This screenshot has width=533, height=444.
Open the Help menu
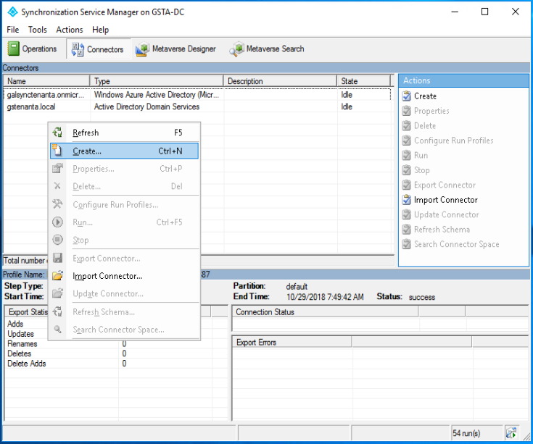(x=101, y=30)
